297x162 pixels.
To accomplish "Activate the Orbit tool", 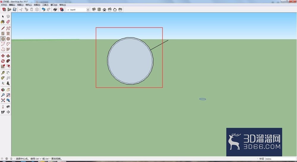I will pos(3,90).
